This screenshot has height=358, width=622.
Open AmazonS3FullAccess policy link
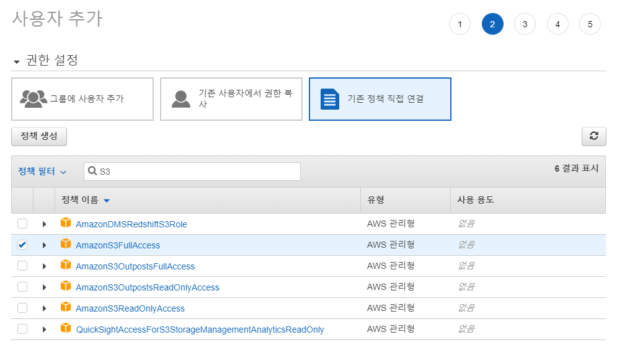click(x=118, y=245)
